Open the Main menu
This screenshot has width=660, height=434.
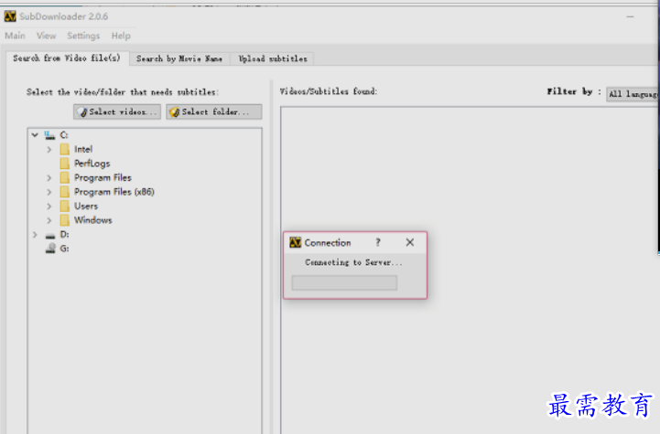[15, 36]
